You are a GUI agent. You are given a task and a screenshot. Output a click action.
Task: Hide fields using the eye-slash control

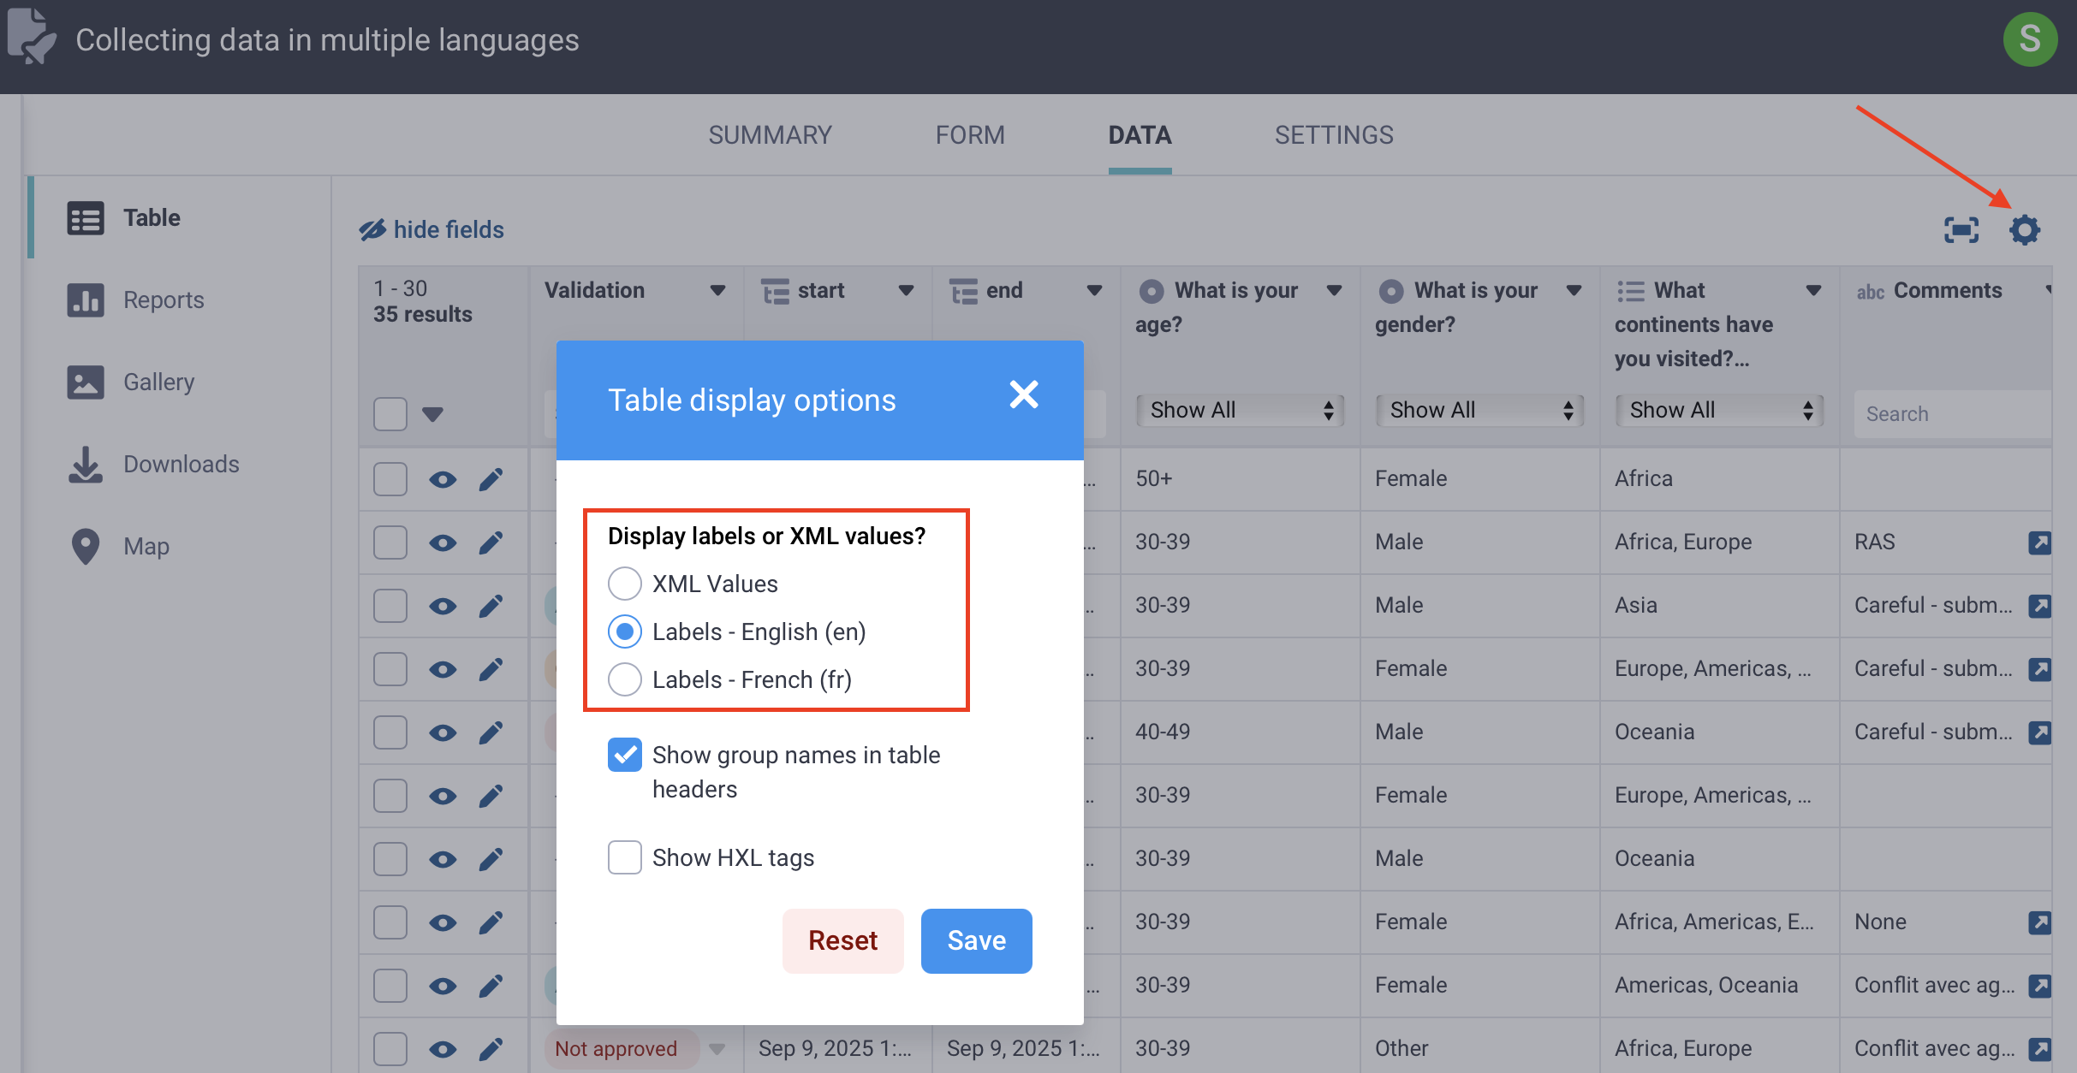coord(431,229)
